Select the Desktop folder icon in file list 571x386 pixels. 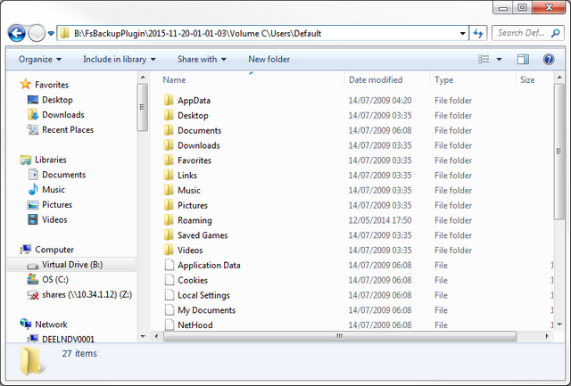pos(169,115)
